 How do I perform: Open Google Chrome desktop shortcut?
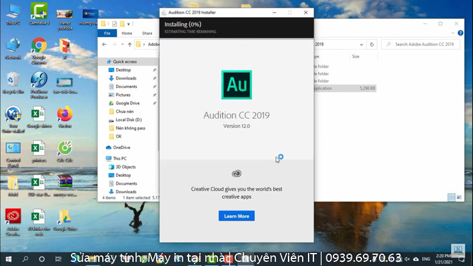coord(39,46)
